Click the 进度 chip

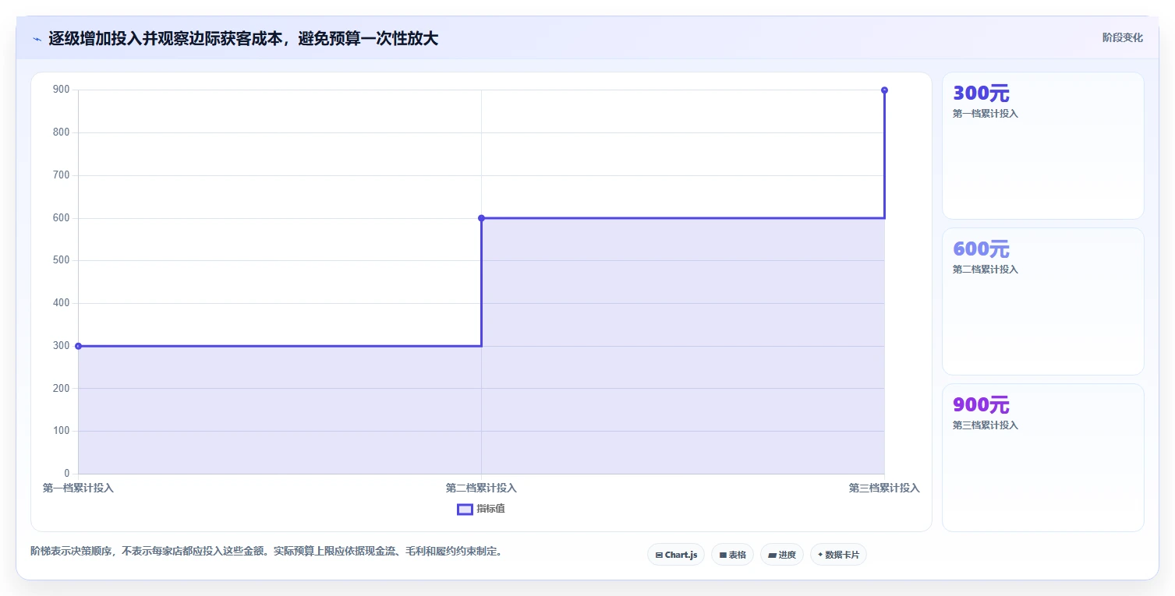[x=781, y=555]
